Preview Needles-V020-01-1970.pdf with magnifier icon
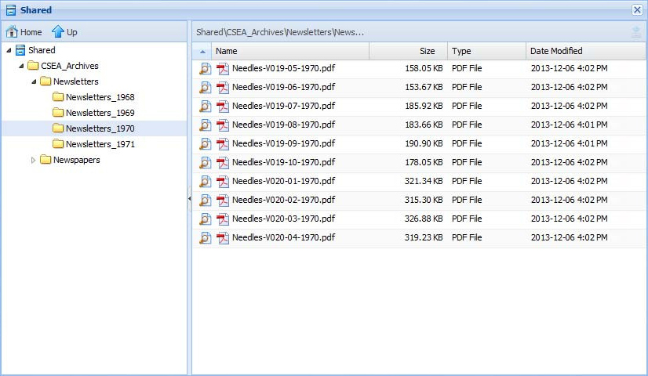The height and width of the screenshot is (376, 648). (205, 181)
